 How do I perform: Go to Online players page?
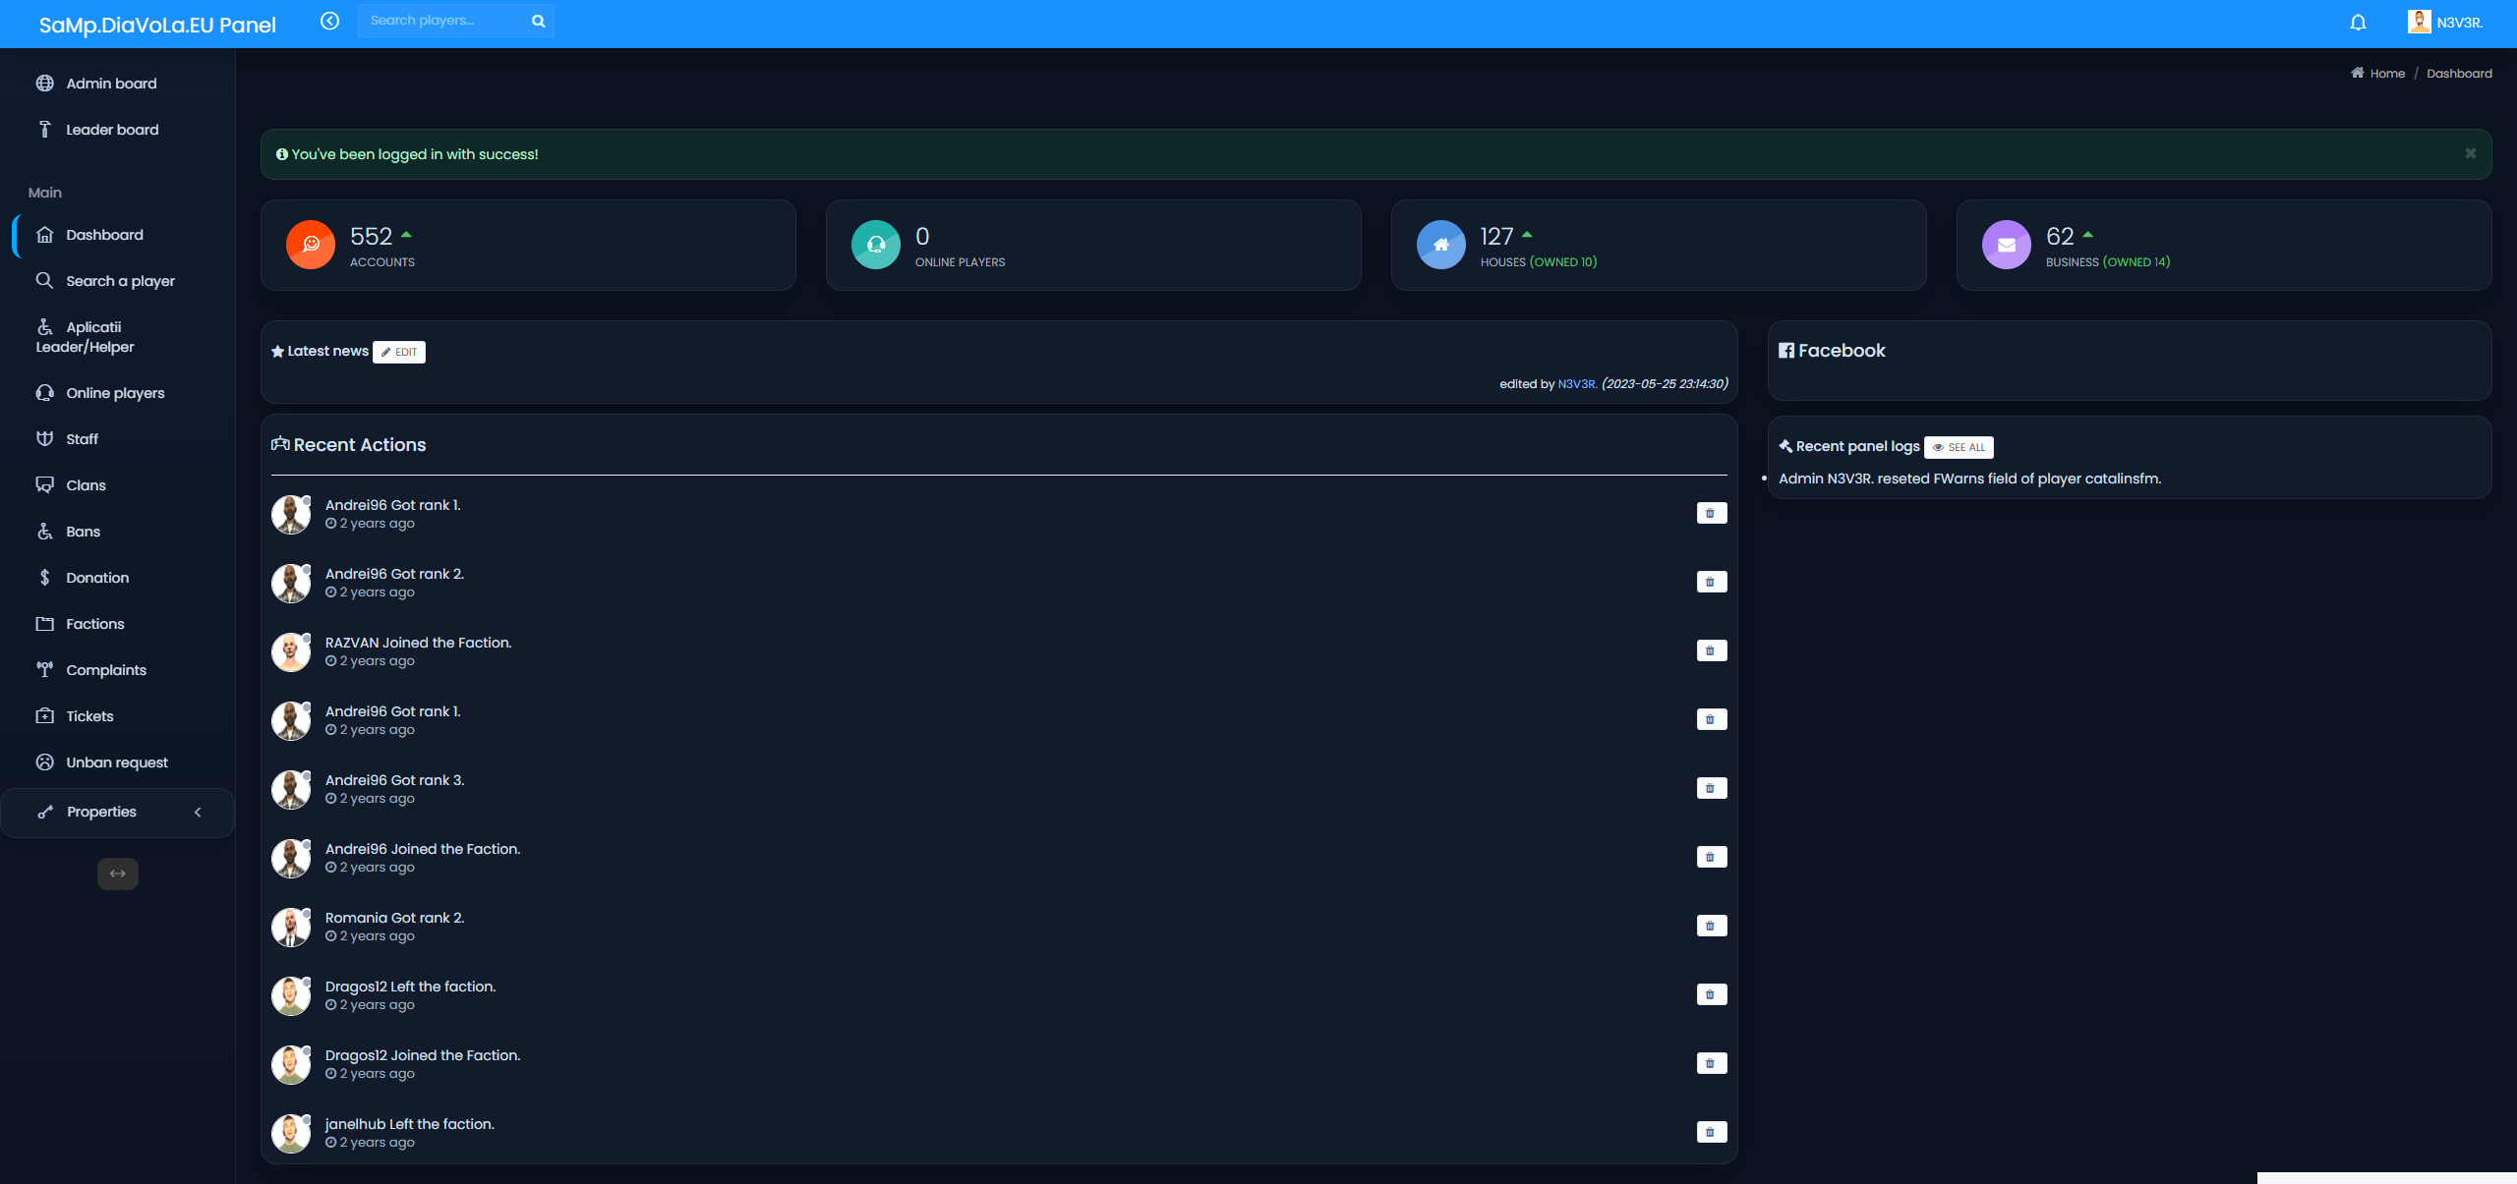pyautogui.click(x=115, y=393)
